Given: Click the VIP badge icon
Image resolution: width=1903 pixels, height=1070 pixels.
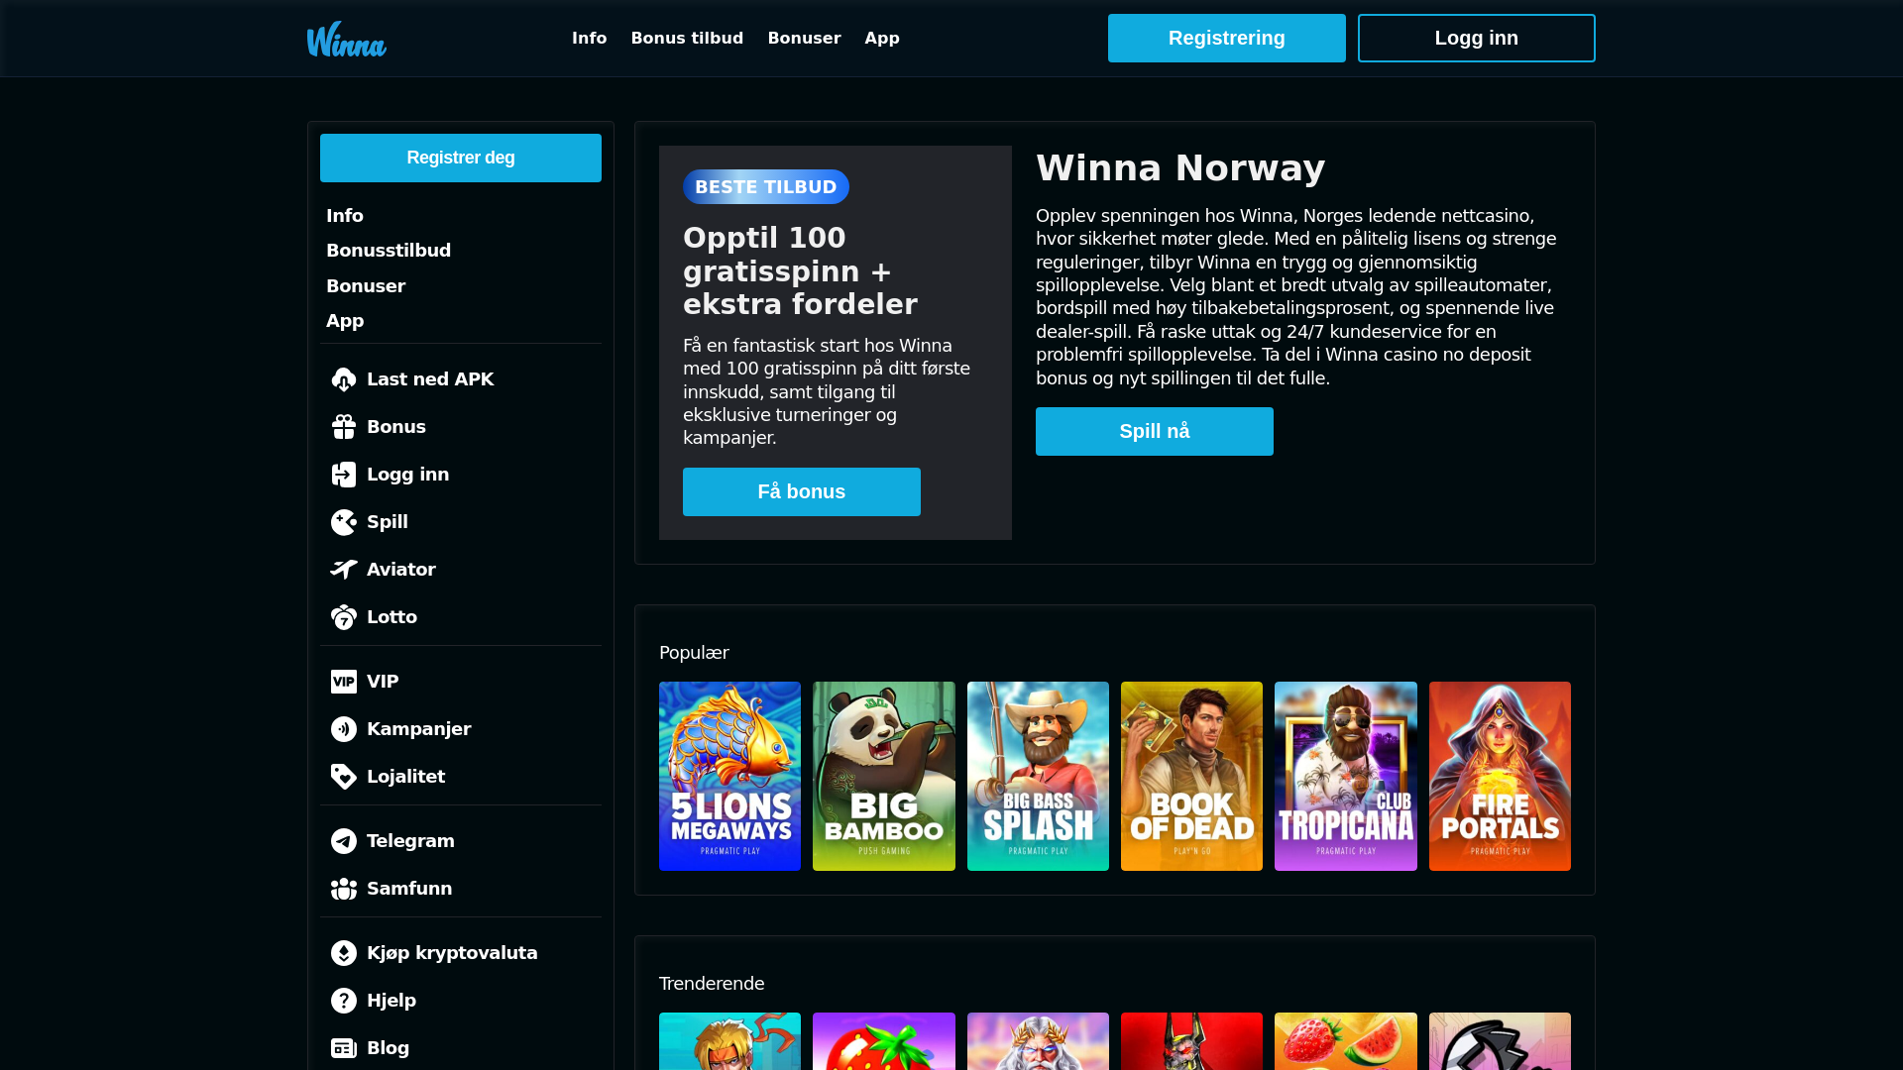Looking at the screenshot, I should pos(344,682).
